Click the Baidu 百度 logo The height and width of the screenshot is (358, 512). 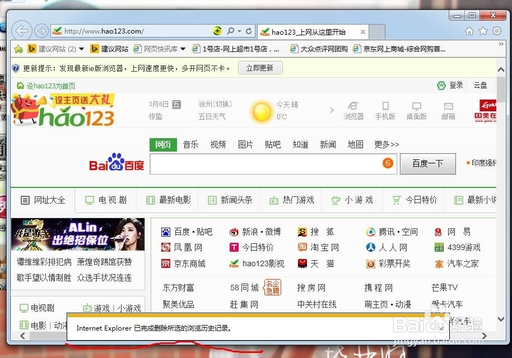117,162
